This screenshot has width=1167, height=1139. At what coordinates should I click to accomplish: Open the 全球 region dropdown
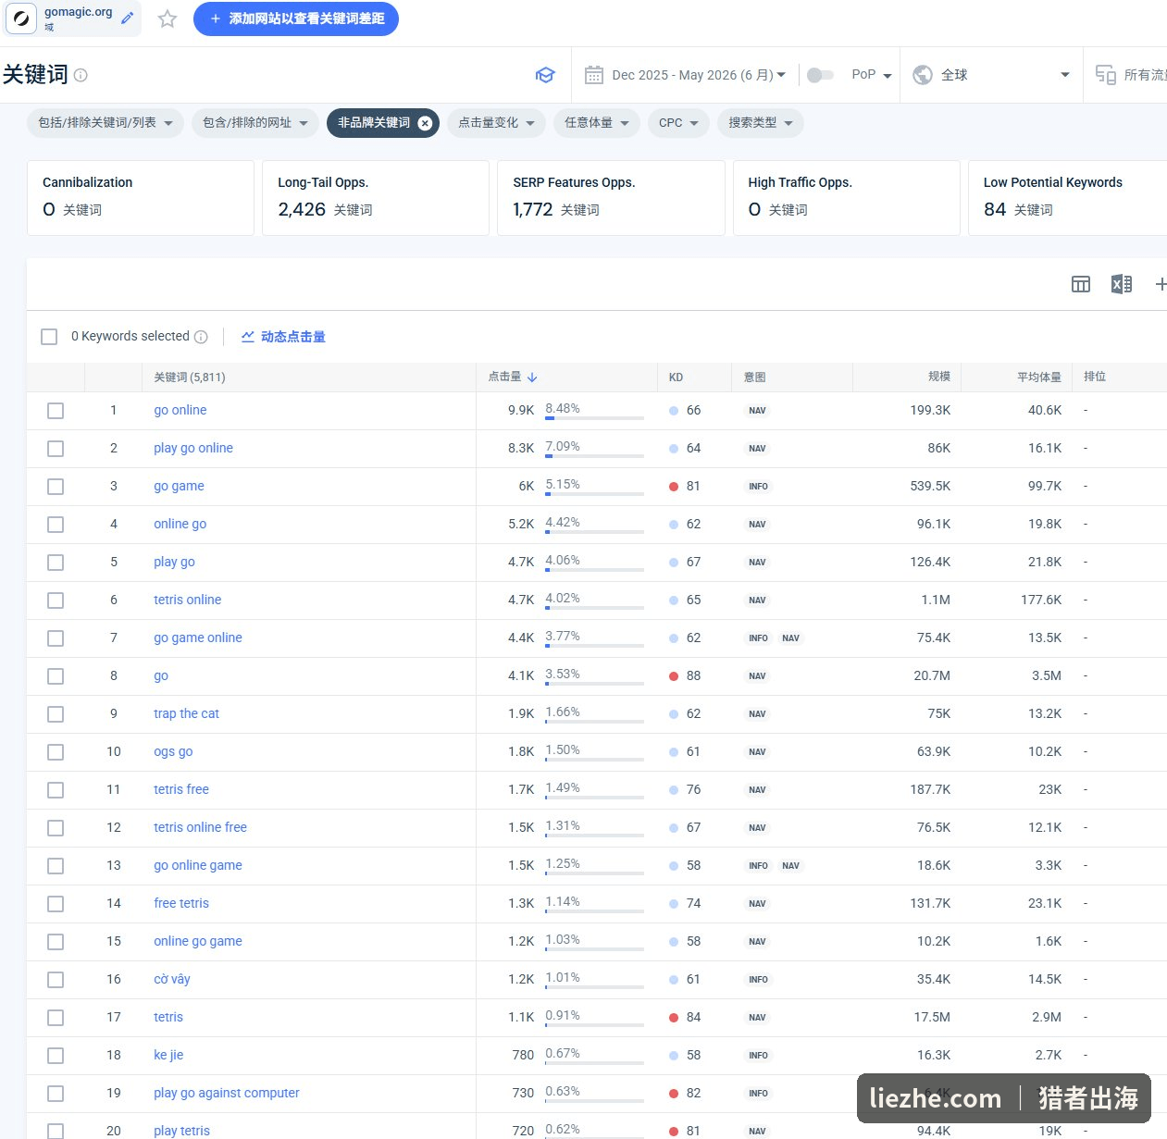(x=991, y=75)
